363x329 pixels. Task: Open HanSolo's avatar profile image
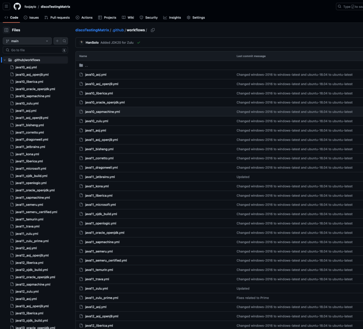[x=81, y=43]
